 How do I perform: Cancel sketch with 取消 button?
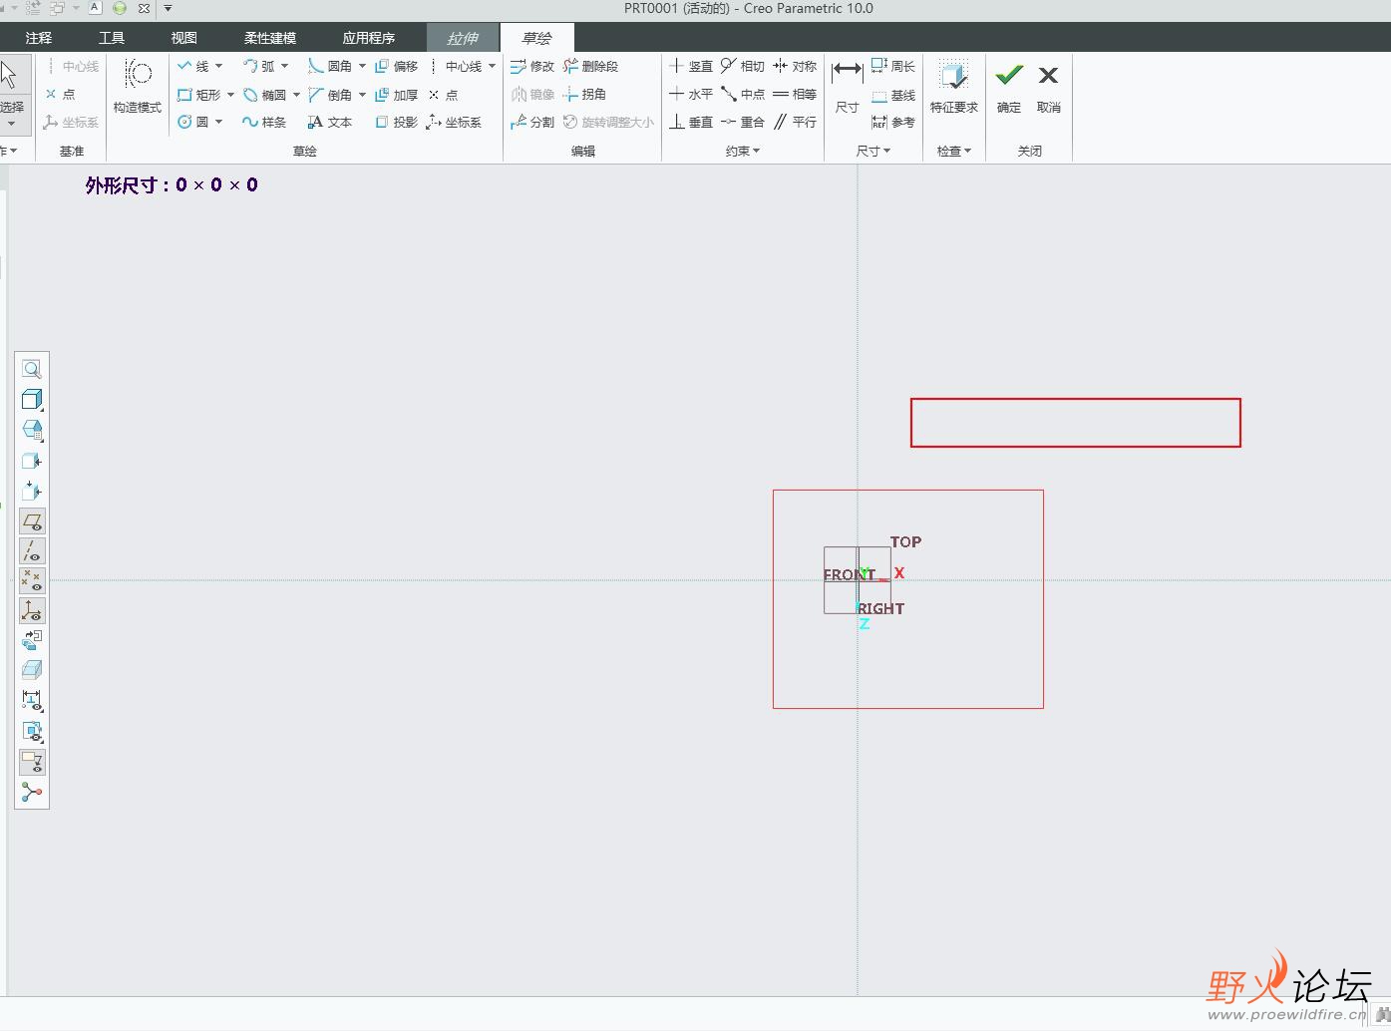point(1048,86)
